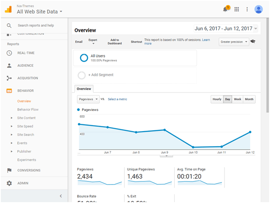Screen dimensions: 270x203
Task: Expand the Site Content tree item
Action: (12, 118)
